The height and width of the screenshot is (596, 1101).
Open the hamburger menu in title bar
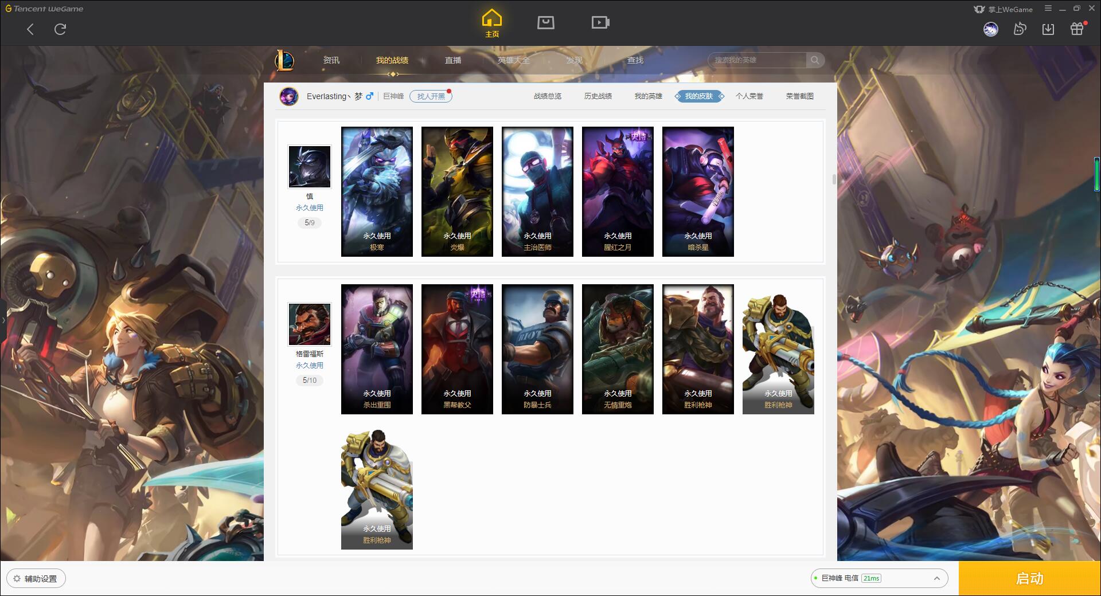1048,9
